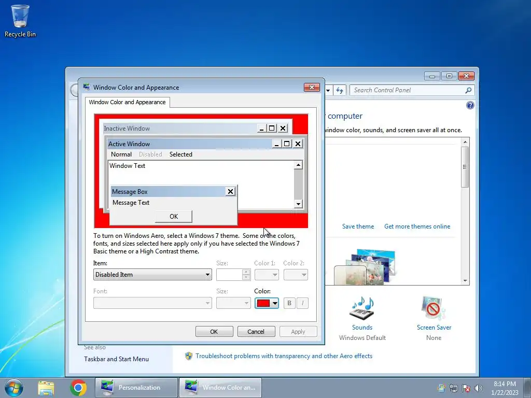This screenshot has height=398, width=531.
Task: Open Get more themes online link
Action: point(417,226)
